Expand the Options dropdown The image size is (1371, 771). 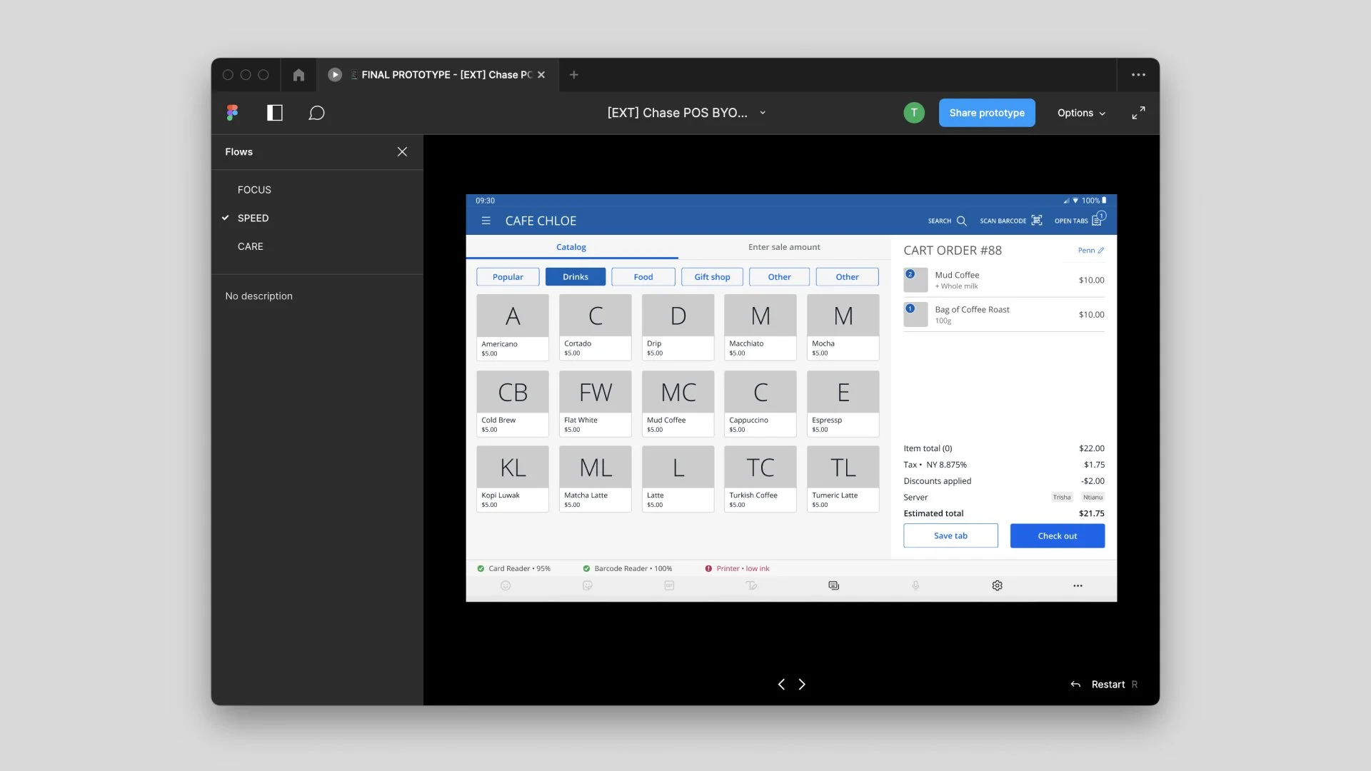tap(1081, 113)
